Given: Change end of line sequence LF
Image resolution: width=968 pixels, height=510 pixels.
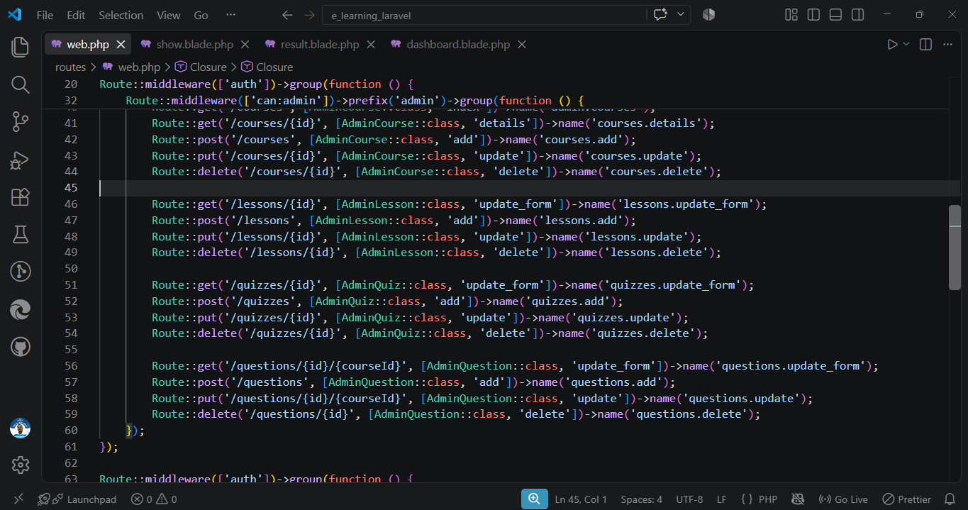Looking at the screenshot, I should pyautogui.click(x=721, y=499).
